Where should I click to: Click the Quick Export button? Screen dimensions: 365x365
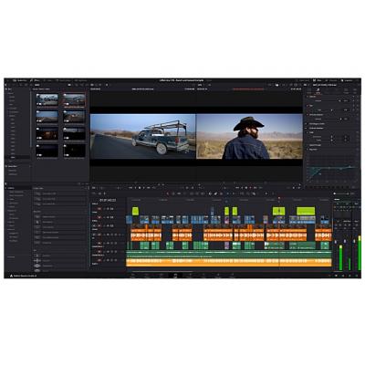pos(303,80)
